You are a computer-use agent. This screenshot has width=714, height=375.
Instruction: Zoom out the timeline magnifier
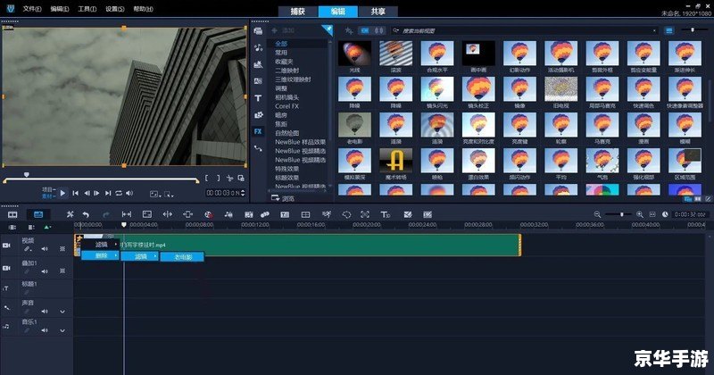[x=597, y=214]
